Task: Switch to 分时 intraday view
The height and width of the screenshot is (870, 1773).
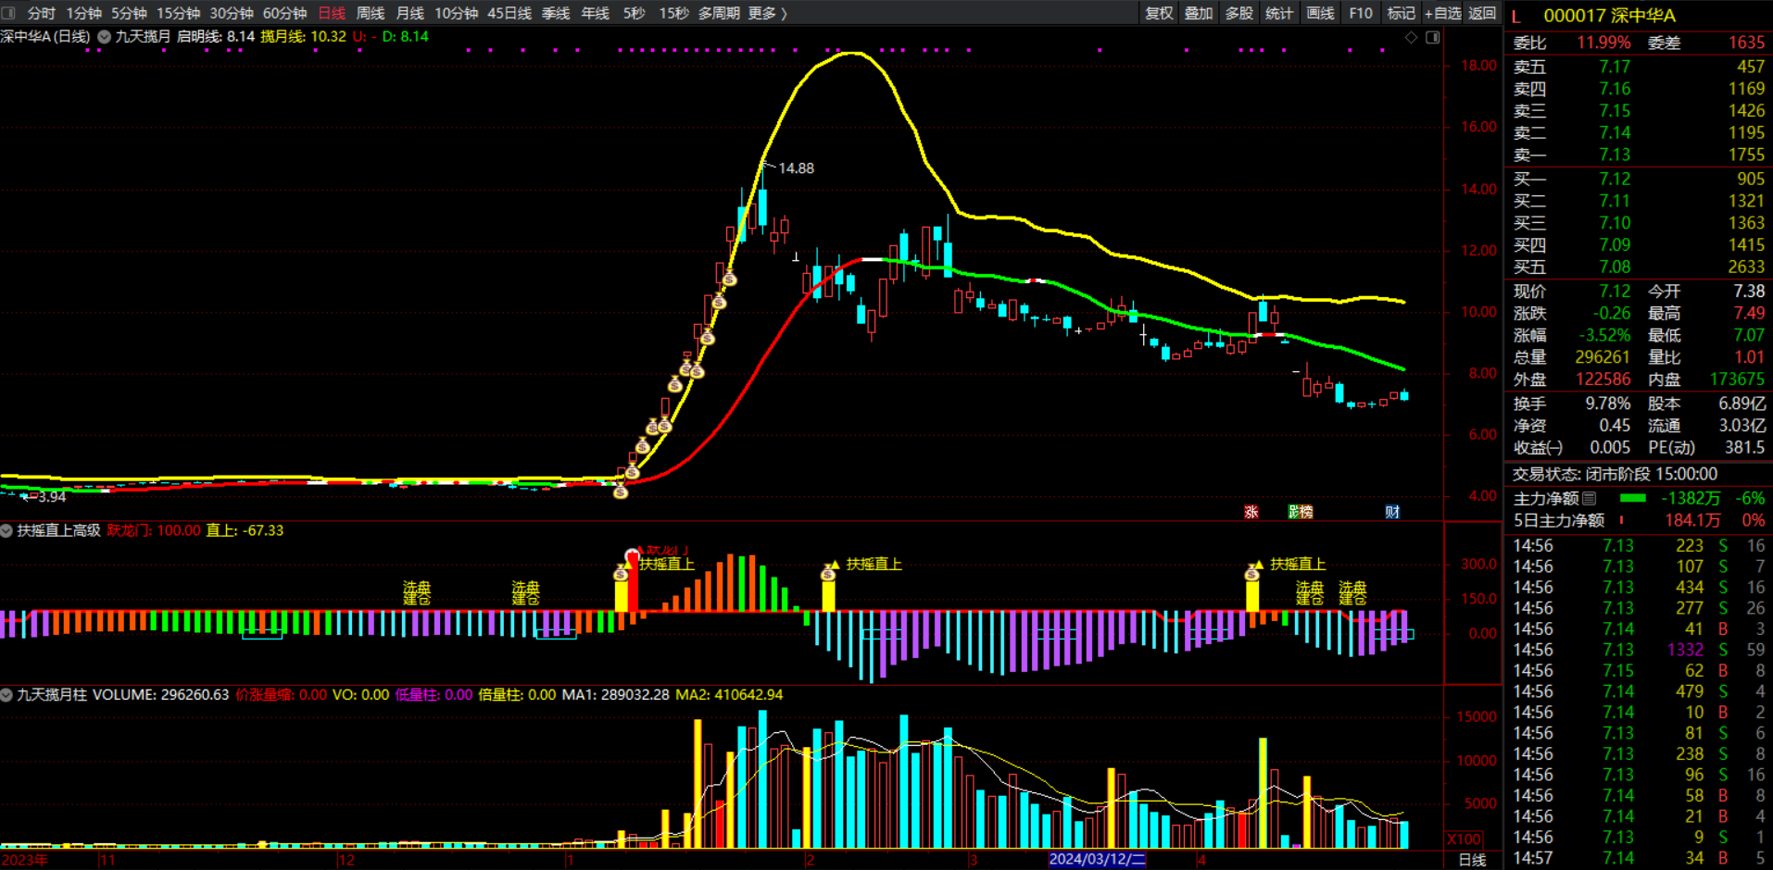Action: (x=41, y=13)
